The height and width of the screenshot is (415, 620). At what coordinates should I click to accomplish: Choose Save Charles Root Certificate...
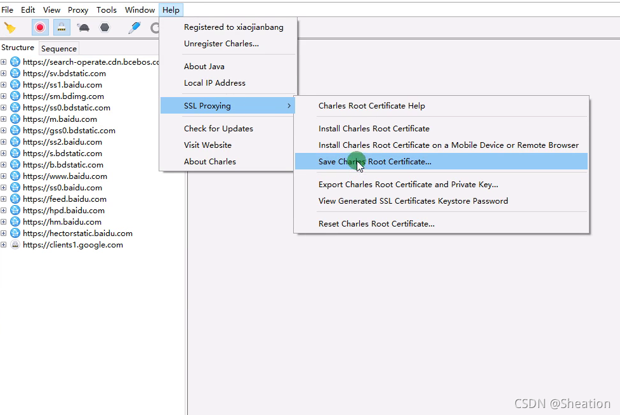point(441,161)
